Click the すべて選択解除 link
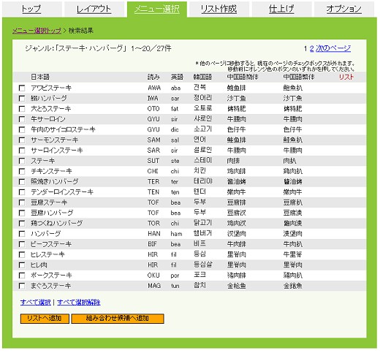The image size is (380, 353). tap(79, 303)
